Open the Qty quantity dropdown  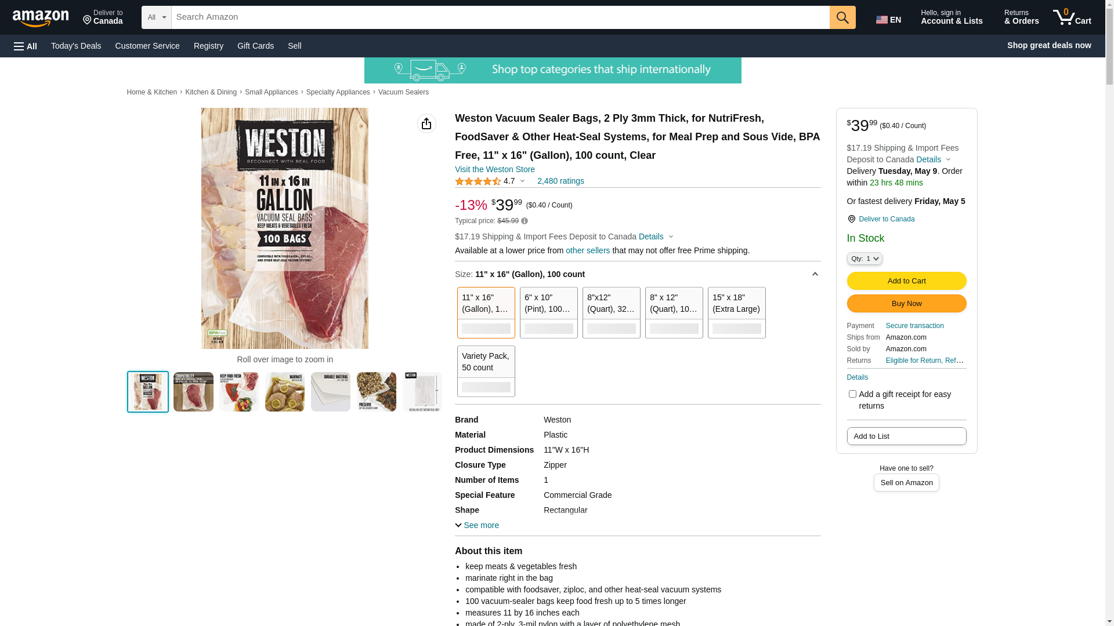[x=864, y=259]
